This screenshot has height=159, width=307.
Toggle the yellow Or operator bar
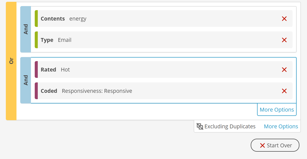pyautogui.click(x=11, y=61)
